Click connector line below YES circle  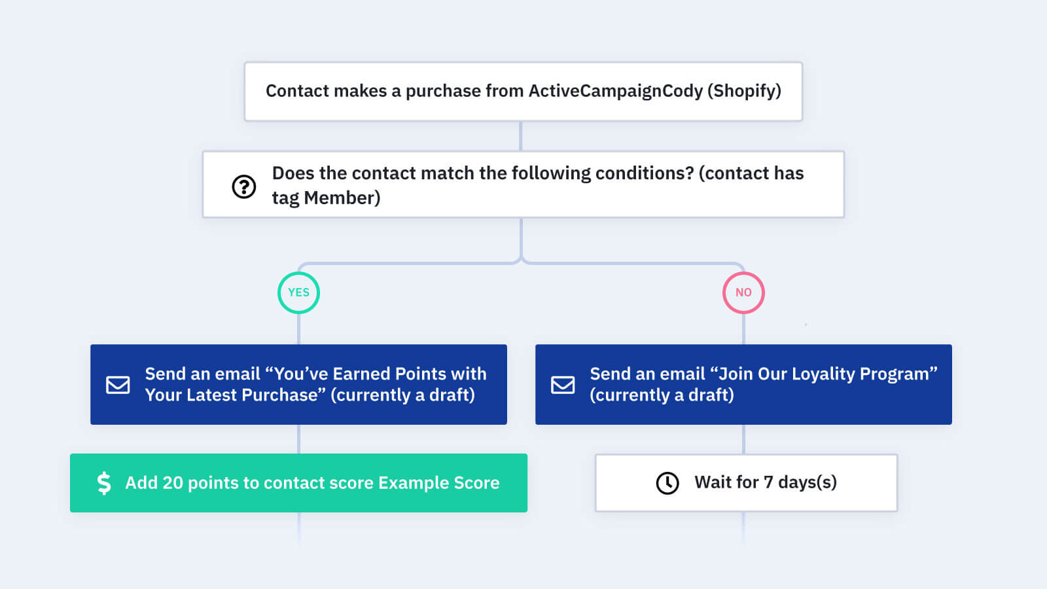click(298, 329)
